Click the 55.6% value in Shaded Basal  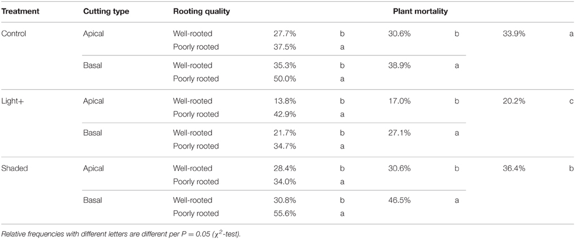click(285, 214)
